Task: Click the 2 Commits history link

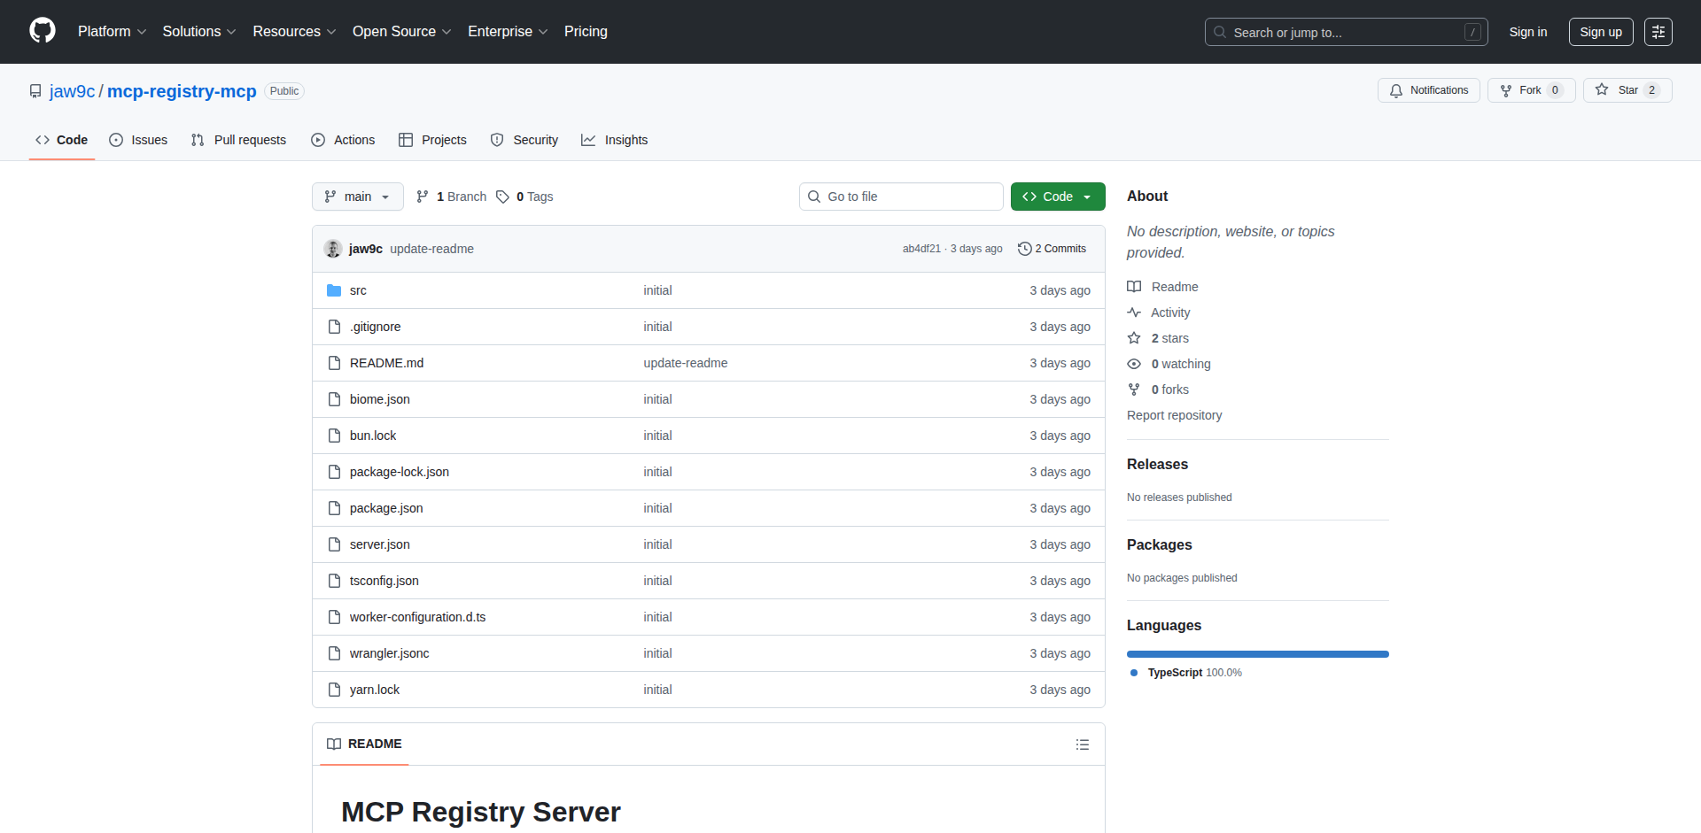Action: pos(1052,249)
